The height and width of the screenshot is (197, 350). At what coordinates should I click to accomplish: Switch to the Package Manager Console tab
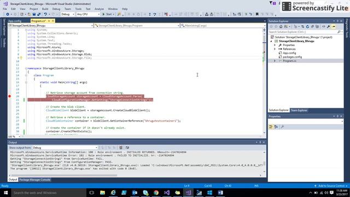point(34,179)
